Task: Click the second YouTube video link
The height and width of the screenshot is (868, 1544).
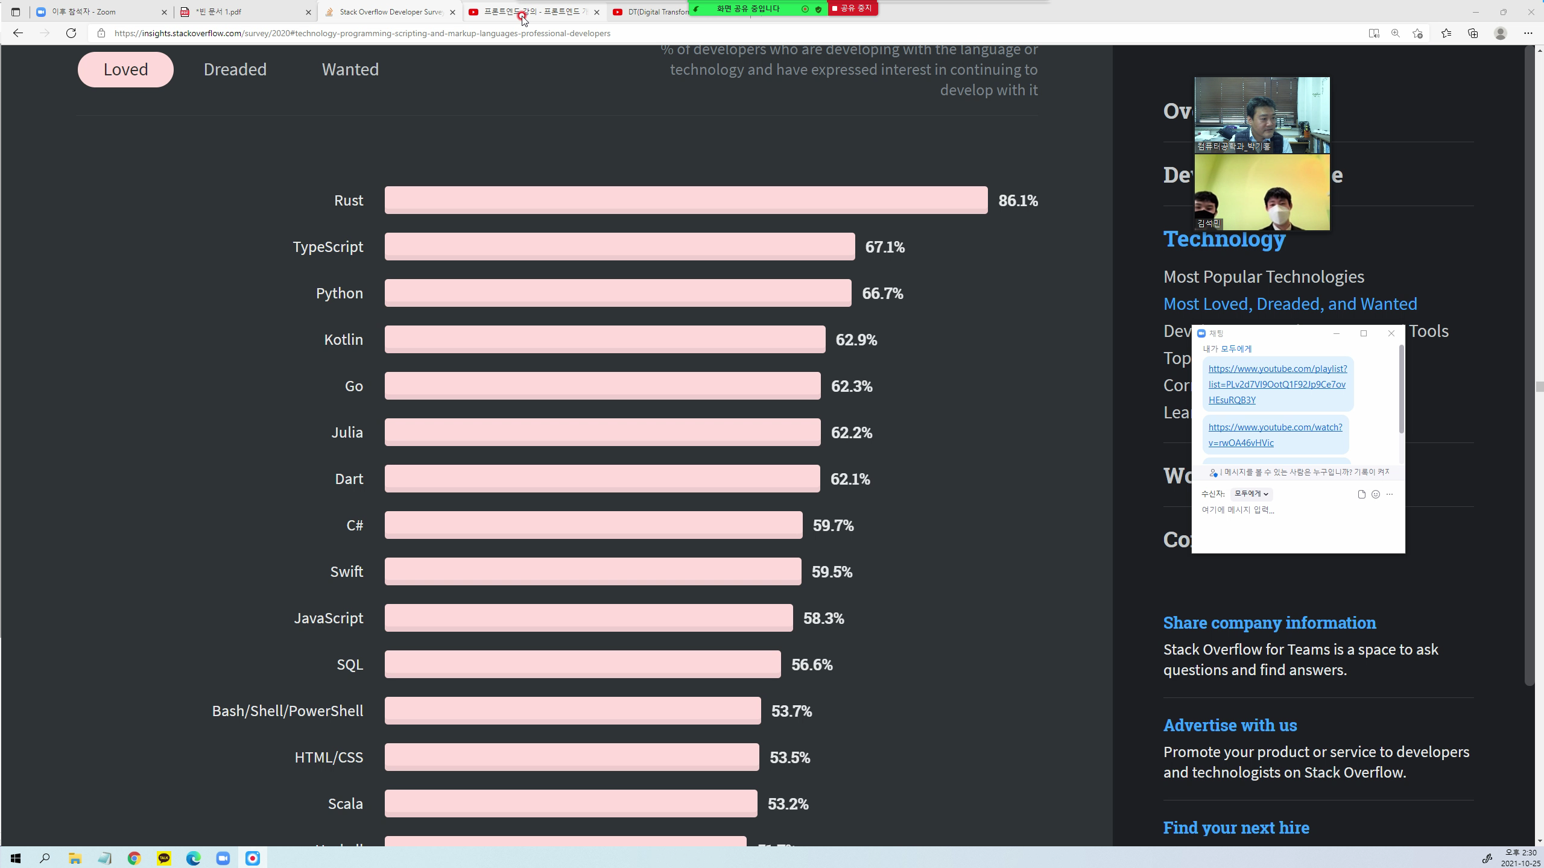Action: coord(1276,435)
